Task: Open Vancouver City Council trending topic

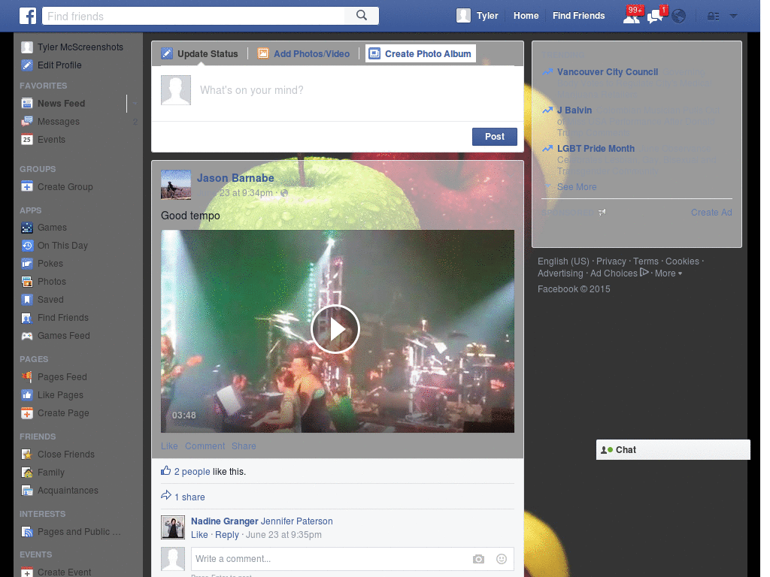Action: tap(608, 71)
